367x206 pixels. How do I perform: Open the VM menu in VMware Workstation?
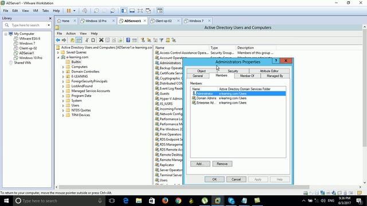point(36,11)
